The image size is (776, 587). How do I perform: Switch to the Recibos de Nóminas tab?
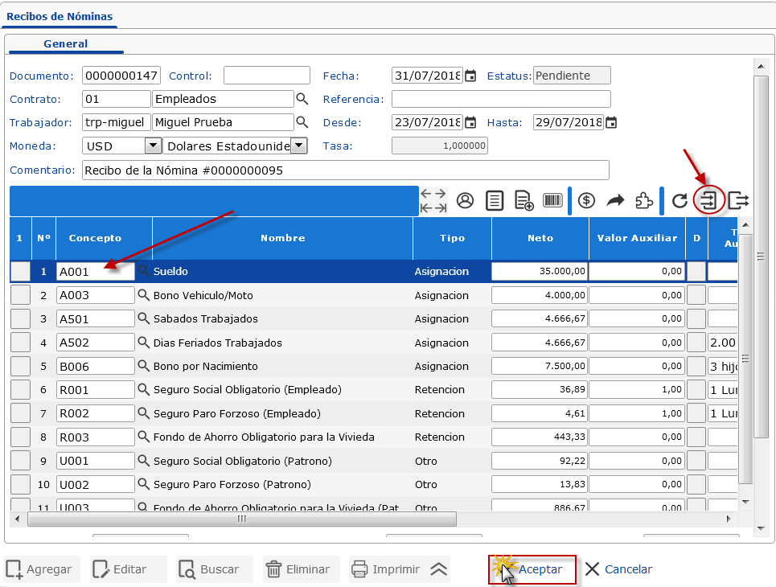[x=60, y=16]
